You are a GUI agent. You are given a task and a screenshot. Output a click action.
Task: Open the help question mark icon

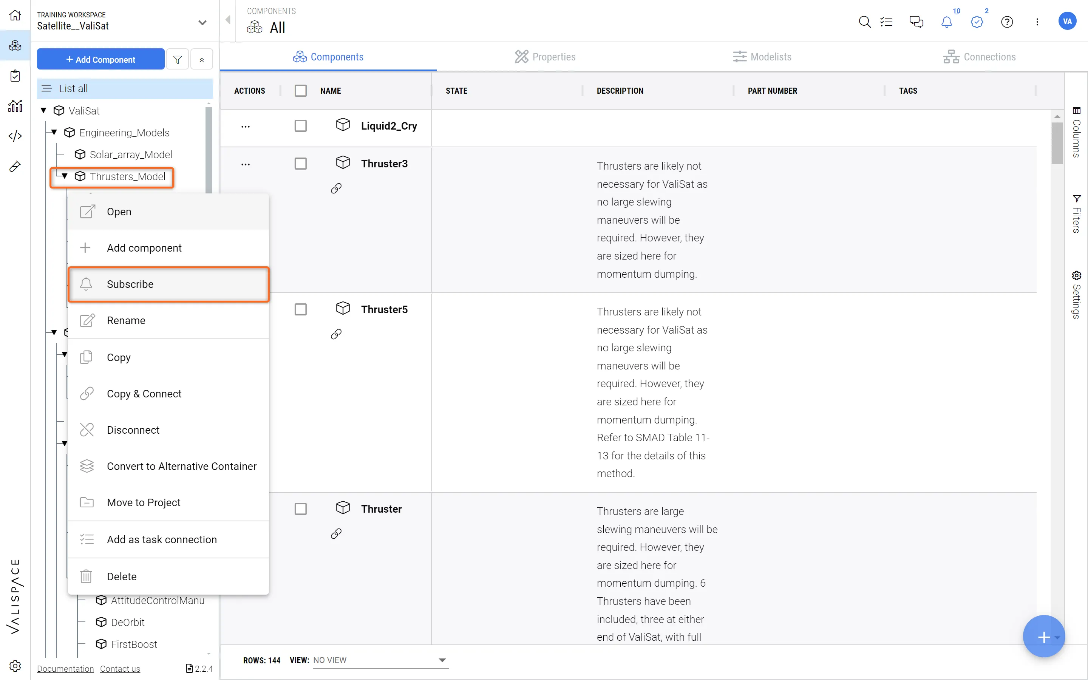pyautogui.click(x=1007, y=22)
